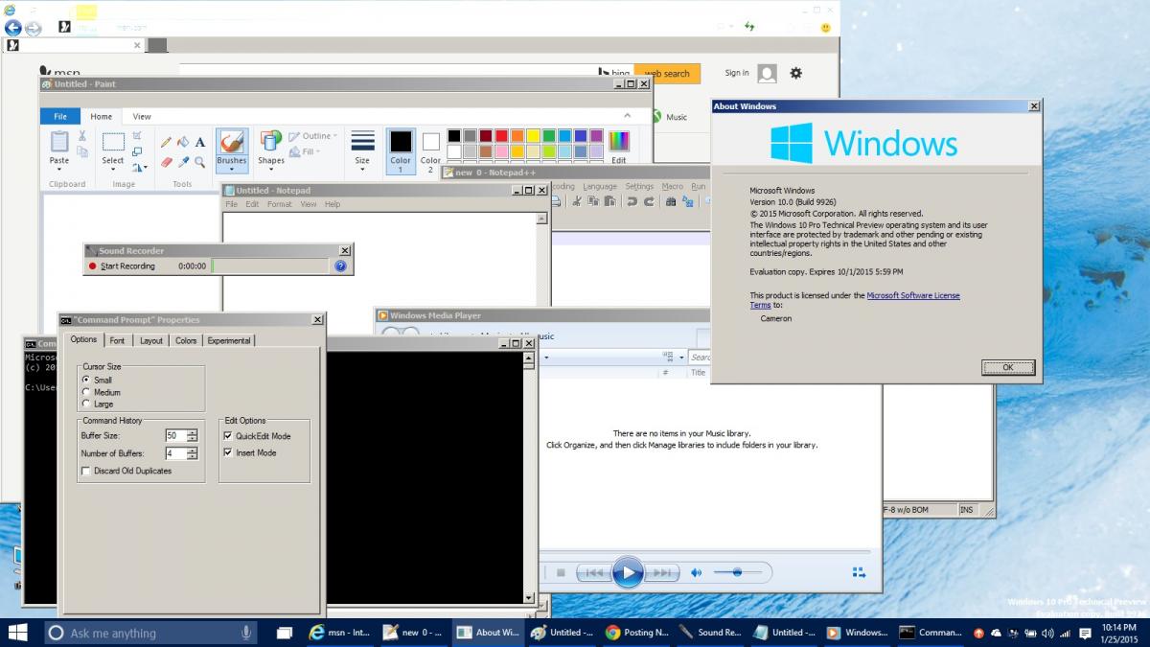Open Task View from the taskbar
The image size is (1150, 647).
(285, 633)
